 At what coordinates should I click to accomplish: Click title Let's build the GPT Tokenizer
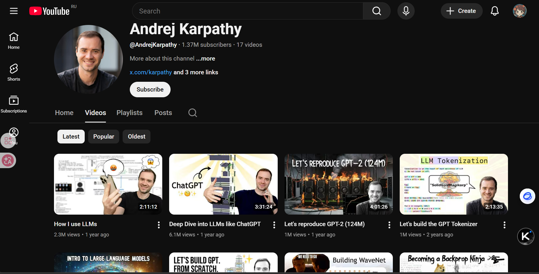click(x=438, y=224)
